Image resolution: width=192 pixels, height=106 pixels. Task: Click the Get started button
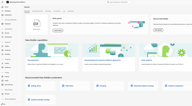[x=158, y=30]
